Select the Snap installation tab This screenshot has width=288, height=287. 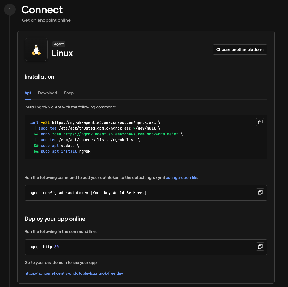coord(69,93)
